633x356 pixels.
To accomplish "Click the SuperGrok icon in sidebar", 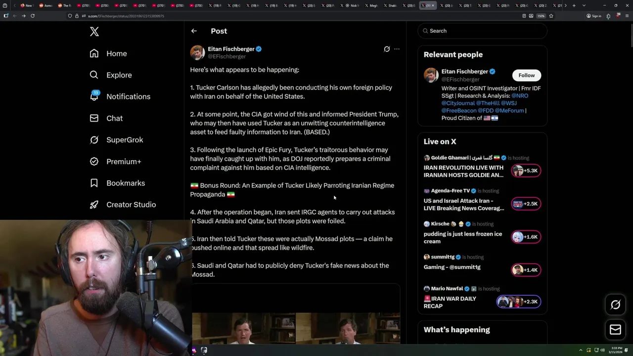I will (94, 140).
